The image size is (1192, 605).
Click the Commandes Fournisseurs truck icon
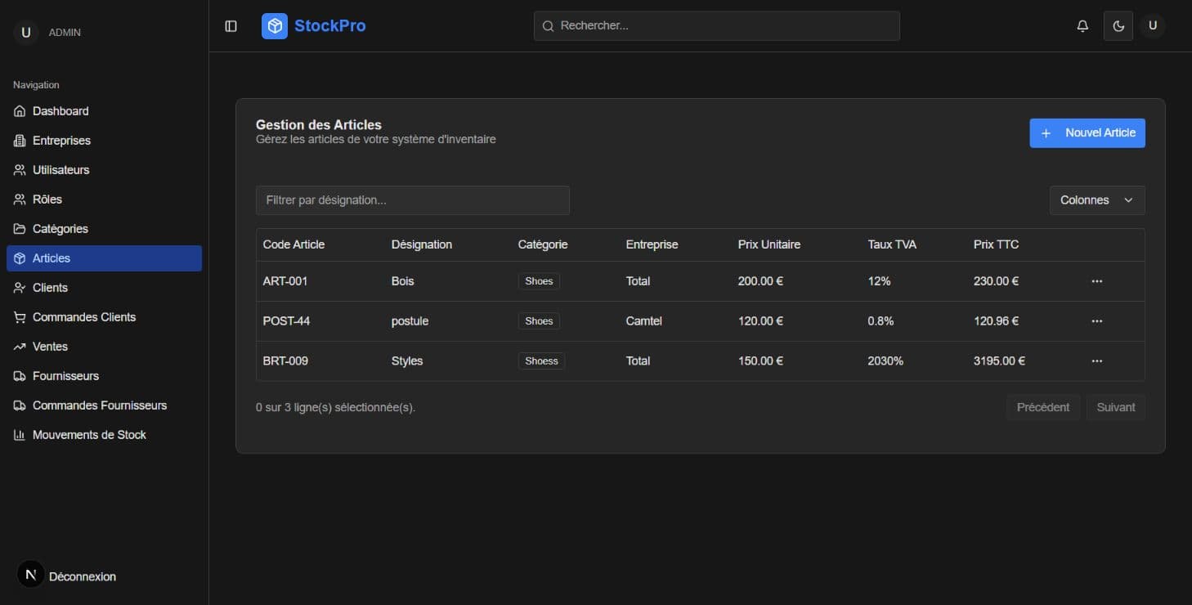20,406
